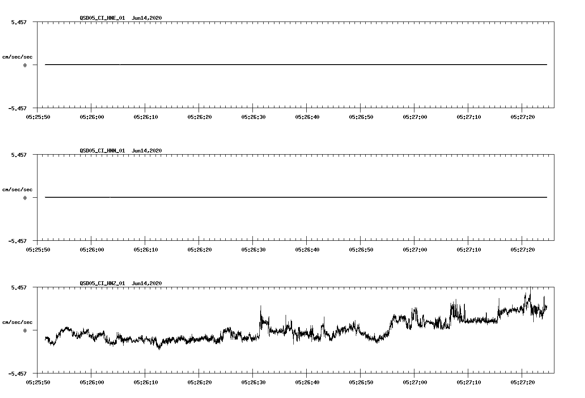
Task: Click the 05:25:50 time label under the HNZ plot
Action: pos(38,382)
